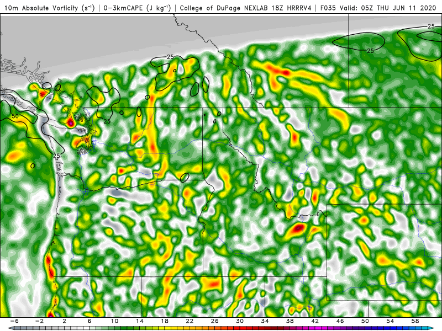Click the "10" color scale label
Image resolution: width=442 pixels, height=331 pixels.
coord(114,321)
